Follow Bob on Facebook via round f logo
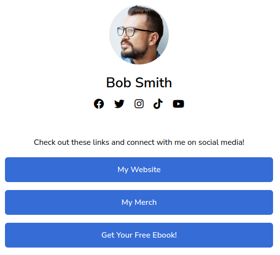280x255 pixels. click(99, 105)
